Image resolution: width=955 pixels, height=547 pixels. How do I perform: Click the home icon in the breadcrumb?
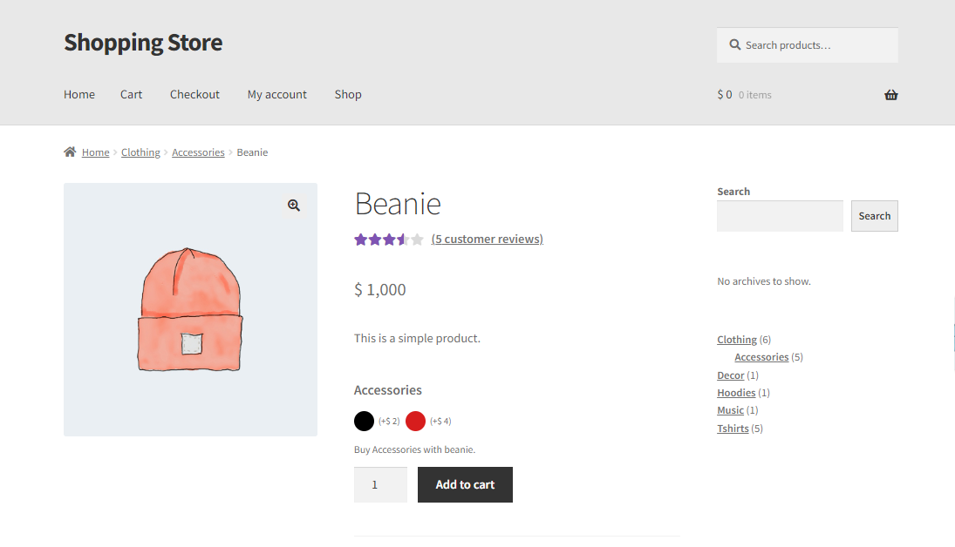pyautogui.click(x=70, y=152)
